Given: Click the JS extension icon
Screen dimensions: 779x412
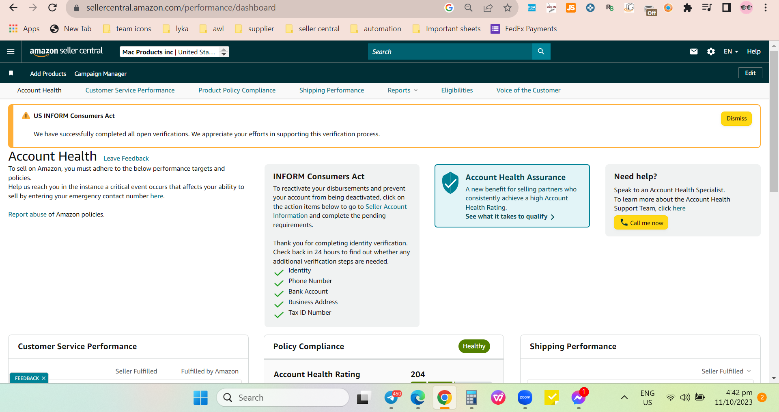Looking at the screenshot, I should (x=571, y=8).
